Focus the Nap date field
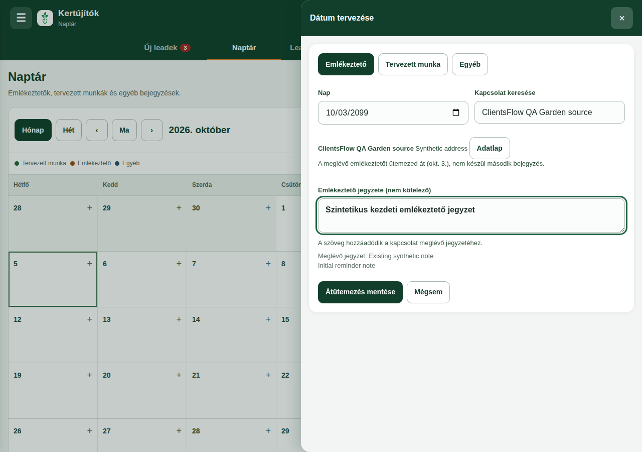This screenshot has height=452, width=642. click(x=393, y=112)
